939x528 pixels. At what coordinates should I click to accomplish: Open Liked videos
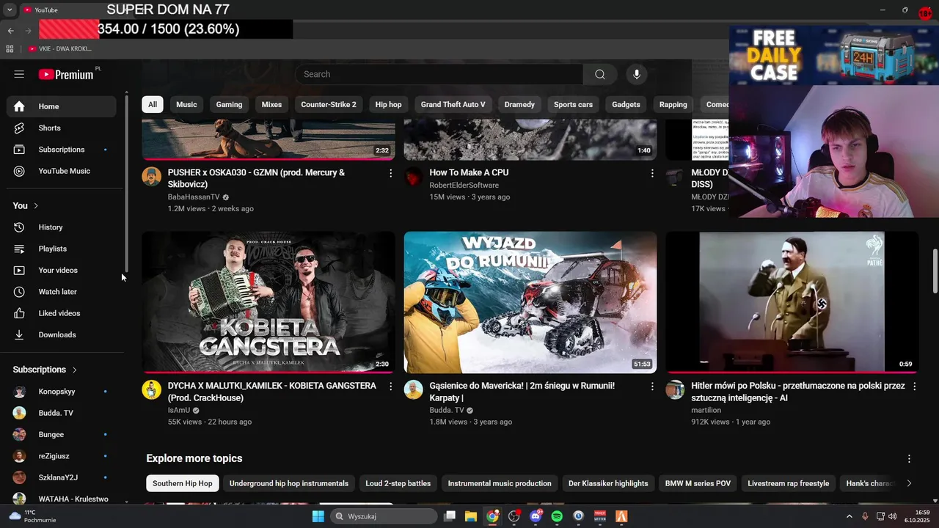tap(62, 313)
